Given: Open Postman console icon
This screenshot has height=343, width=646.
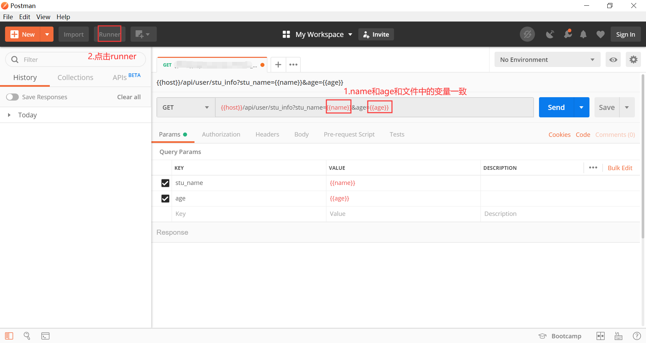Looking at the screenshot, I should coord(45,336).
